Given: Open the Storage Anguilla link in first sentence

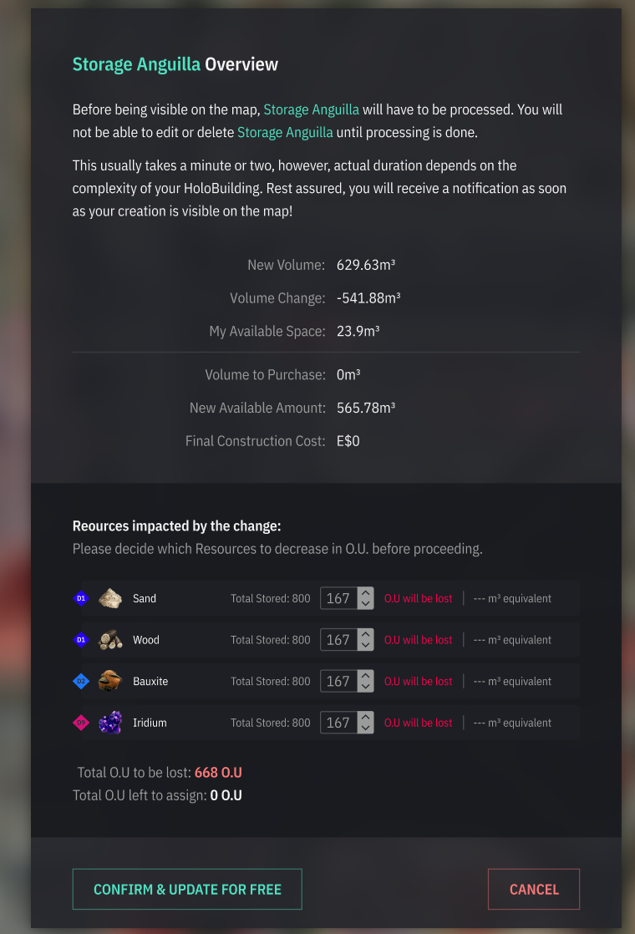Looking at the screenshot, I should pyautogui.click(x=311, y=109).
